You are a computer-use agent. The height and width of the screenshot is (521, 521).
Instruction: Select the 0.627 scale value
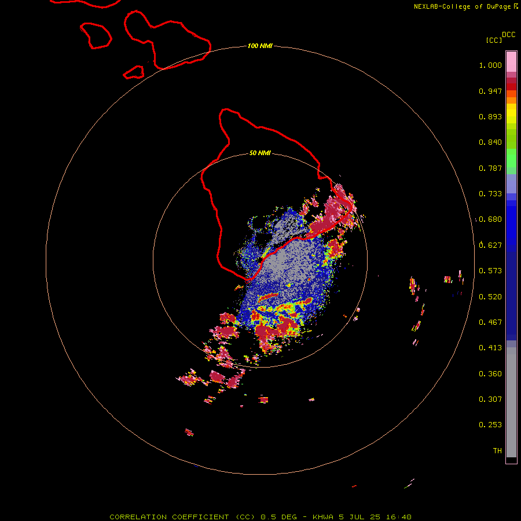coord(490,245)
